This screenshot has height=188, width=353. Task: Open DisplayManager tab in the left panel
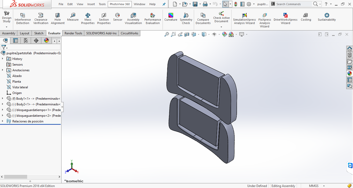click(47, 41)
